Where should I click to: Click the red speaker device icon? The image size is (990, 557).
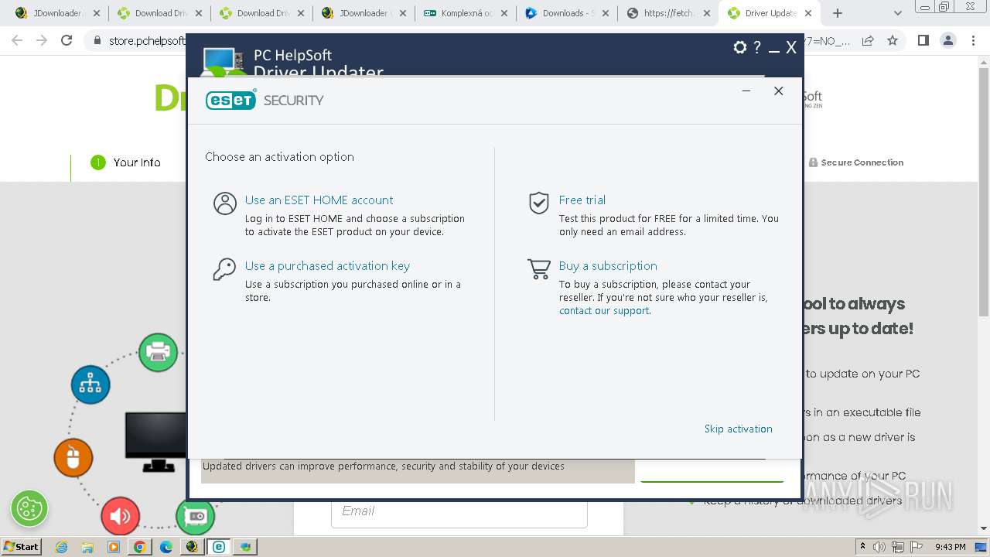pyautogui.click(x=120, y=516)
